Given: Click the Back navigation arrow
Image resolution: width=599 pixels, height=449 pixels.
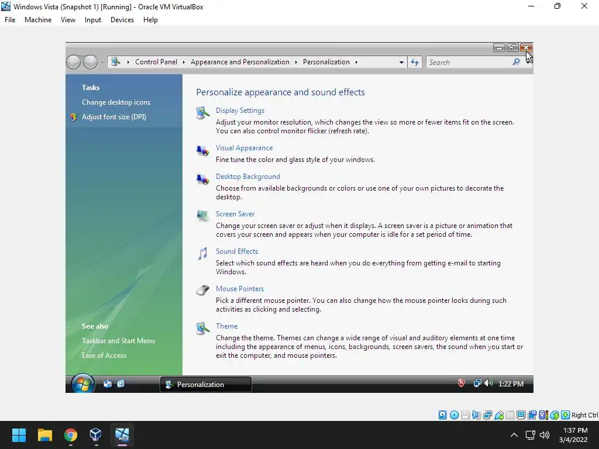Looking at the screenshot, I should coord(73,62).
